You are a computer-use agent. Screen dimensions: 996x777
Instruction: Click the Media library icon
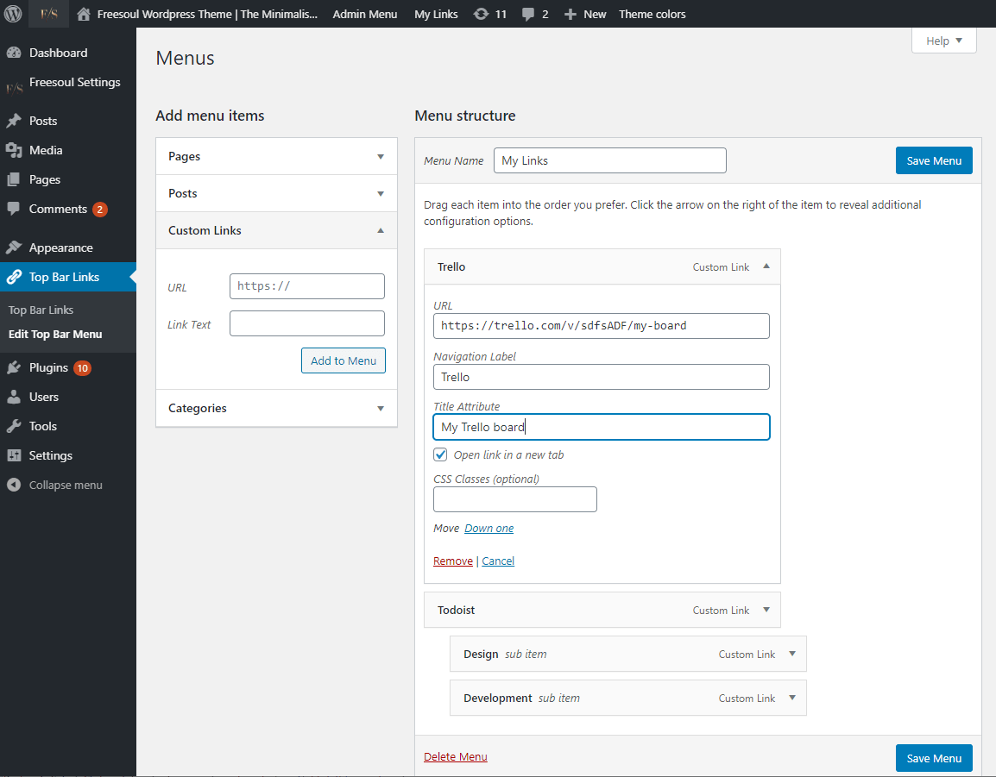[13, 150]
